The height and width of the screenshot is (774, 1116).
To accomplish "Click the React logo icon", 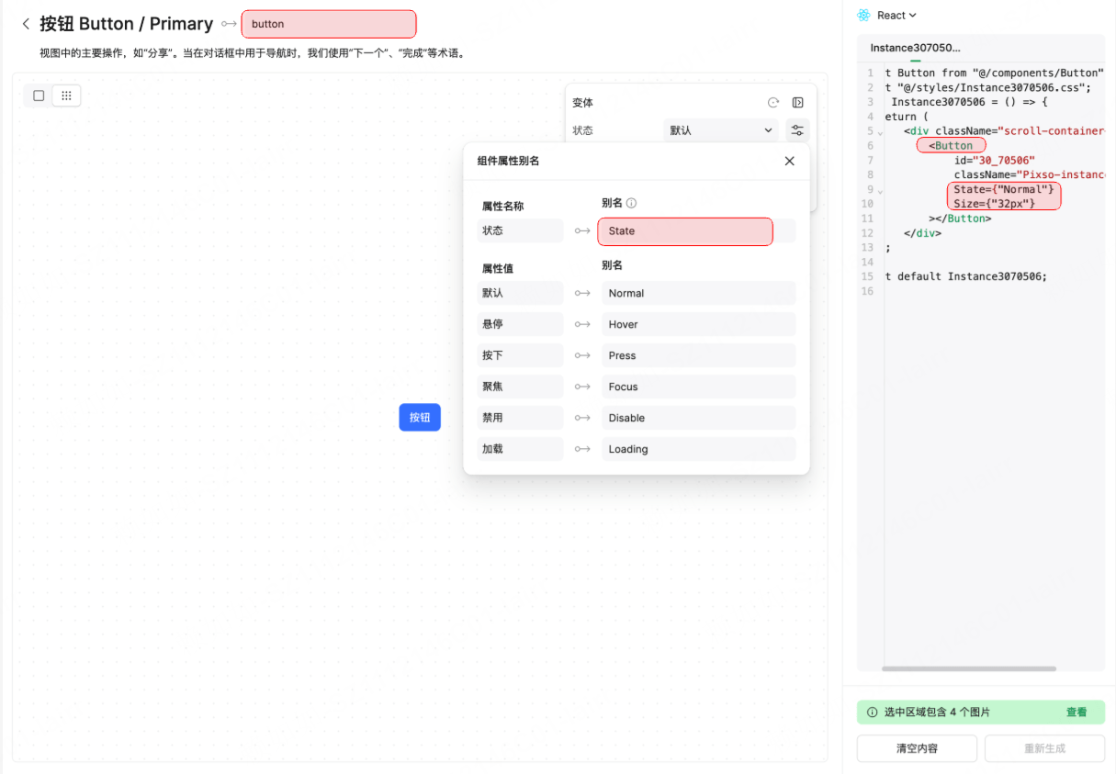I will click(x=862, y=15).
